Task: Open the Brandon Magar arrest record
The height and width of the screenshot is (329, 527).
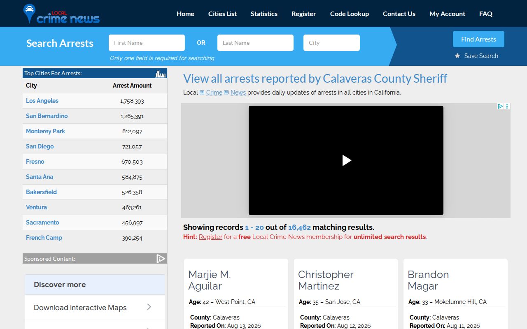Action: [x=428, y=280]
